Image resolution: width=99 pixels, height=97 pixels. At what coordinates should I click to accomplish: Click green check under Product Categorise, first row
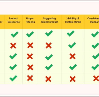coord(15,34)
